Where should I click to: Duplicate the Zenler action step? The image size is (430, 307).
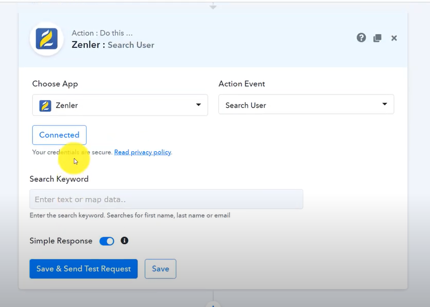click(x=377, y=38)
